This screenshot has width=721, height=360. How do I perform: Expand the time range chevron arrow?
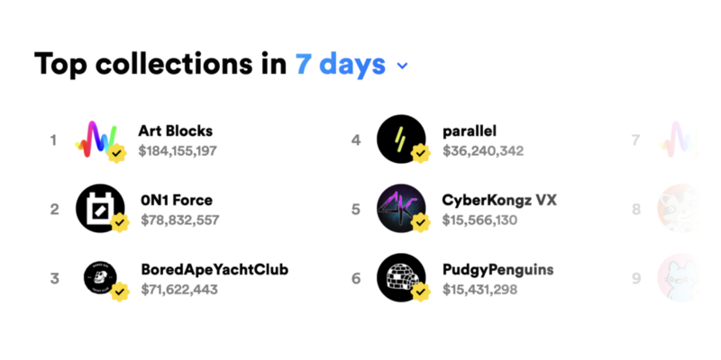pos(402,66)
